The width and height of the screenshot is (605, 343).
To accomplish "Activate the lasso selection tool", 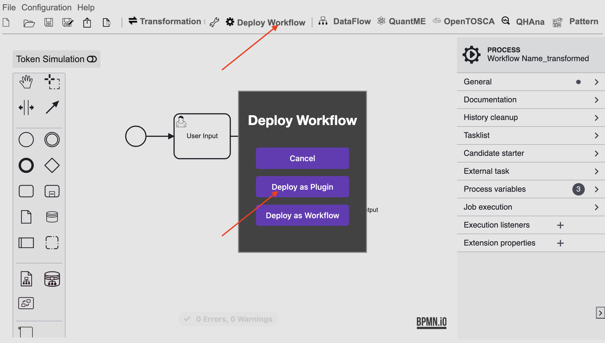I will 52,82.
